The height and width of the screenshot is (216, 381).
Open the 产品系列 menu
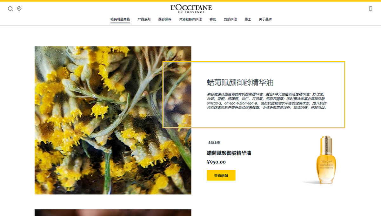point(144,19)
